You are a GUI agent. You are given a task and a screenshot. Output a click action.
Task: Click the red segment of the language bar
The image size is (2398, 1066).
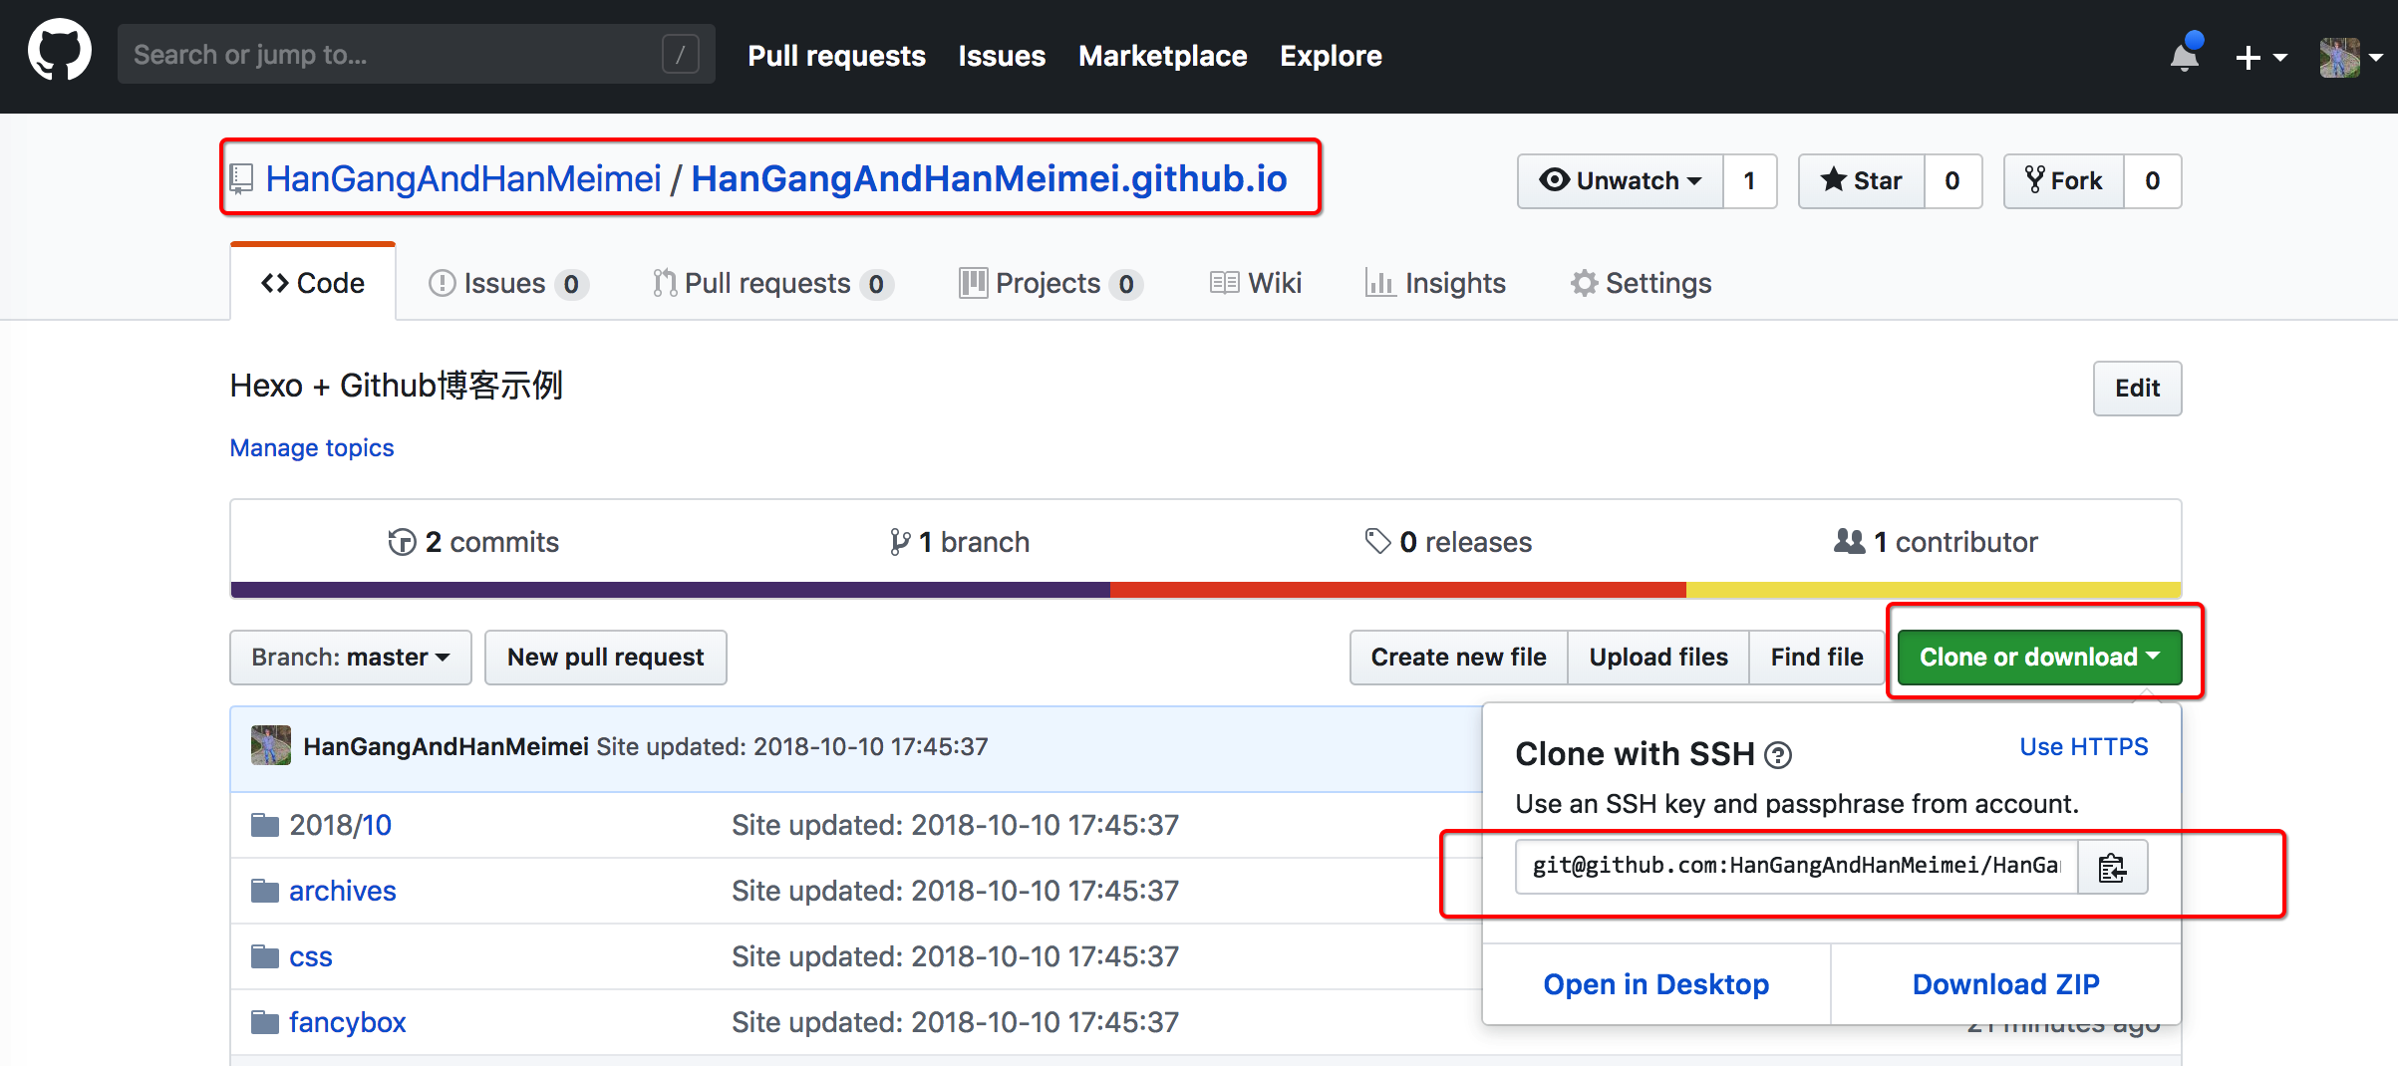(1398, 590)
